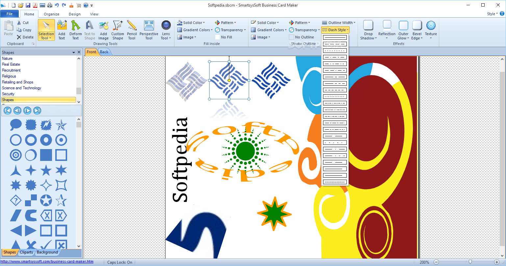This screenshot has height=266, width=506.
Task: Close the Shapes panel
Action: click(x=79, y=52)
